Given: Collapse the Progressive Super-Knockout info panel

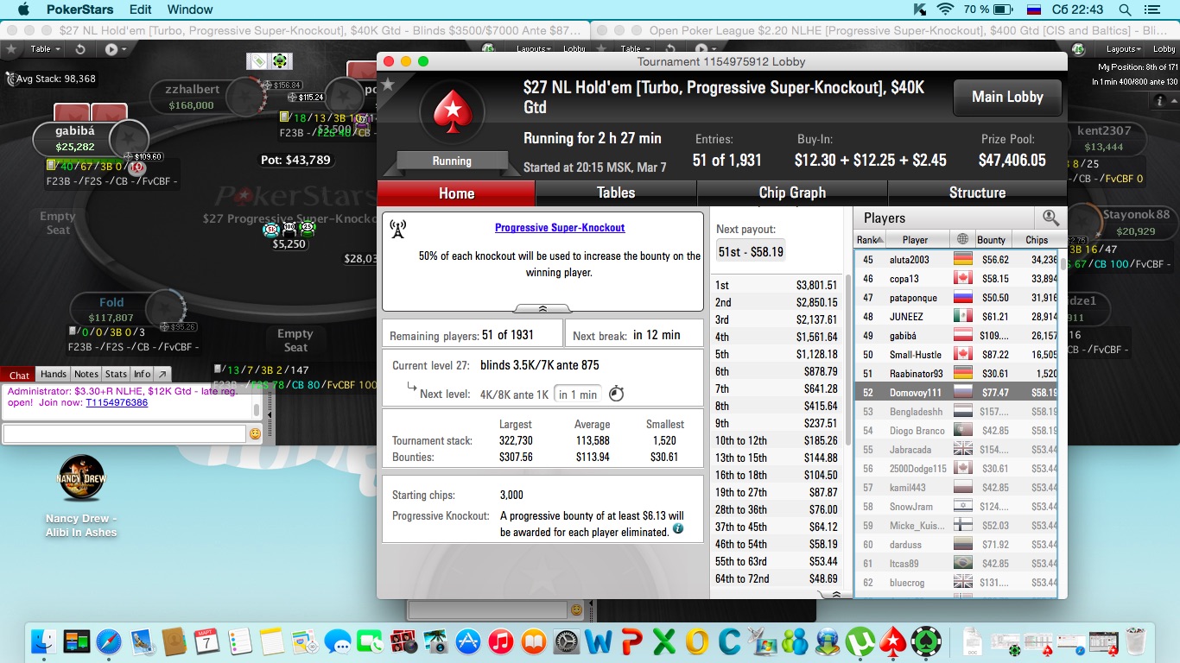Looking at the screenshot, I should 542,308.
